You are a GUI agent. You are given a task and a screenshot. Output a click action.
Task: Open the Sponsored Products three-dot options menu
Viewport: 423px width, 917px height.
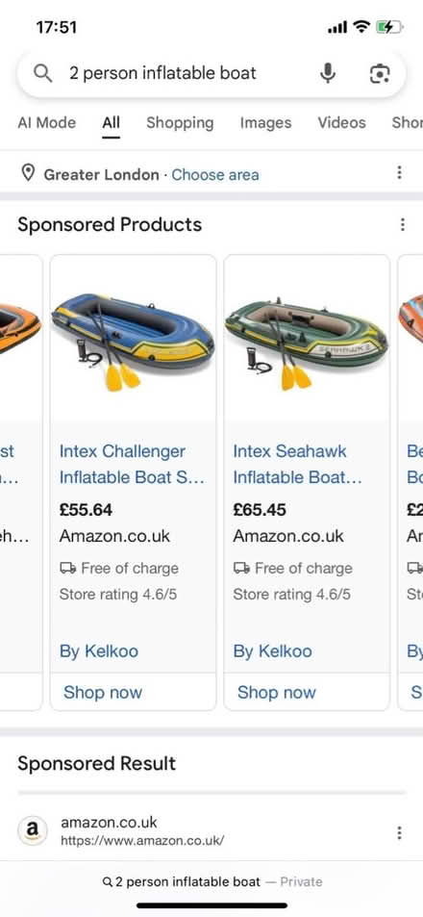point(402,224)
